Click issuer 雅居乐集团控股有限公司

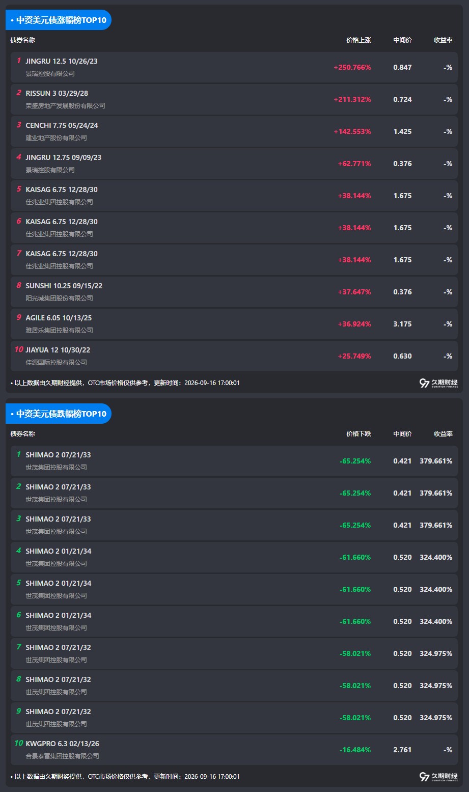coord(60,331)
